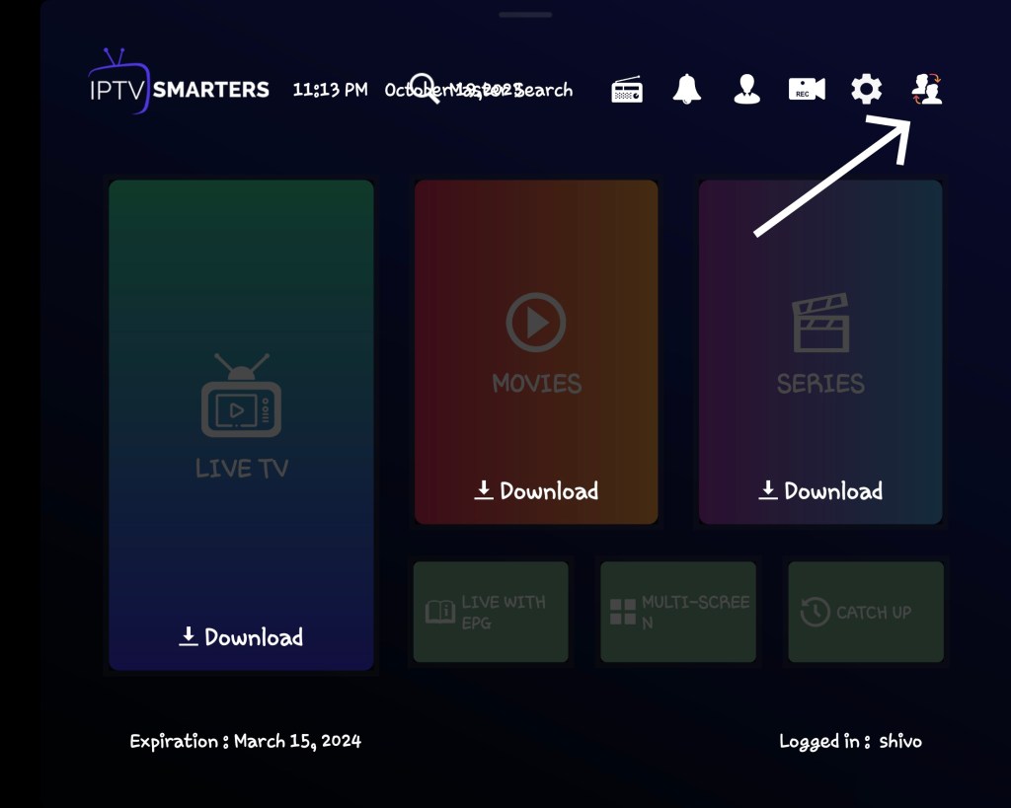Click the search magnifier icon

click(x=425, y=89)
